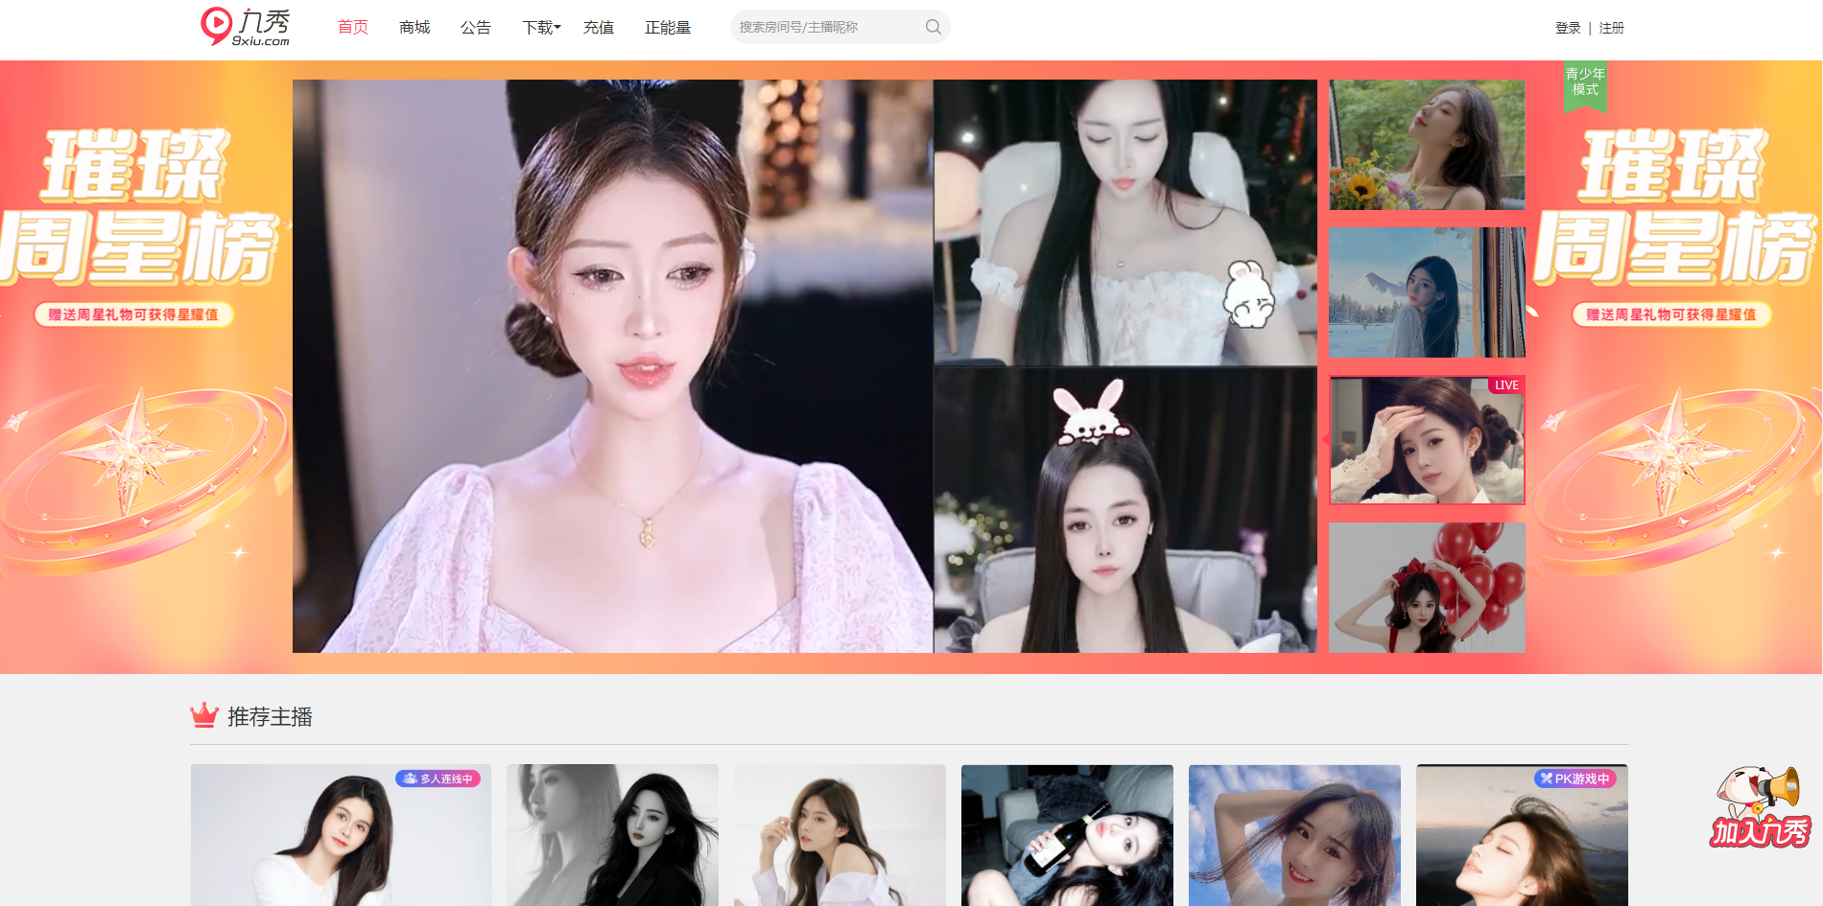Open the first recommended card with 多人连线中
Screen dimensions: 1823x906
(x=341, y=835)
